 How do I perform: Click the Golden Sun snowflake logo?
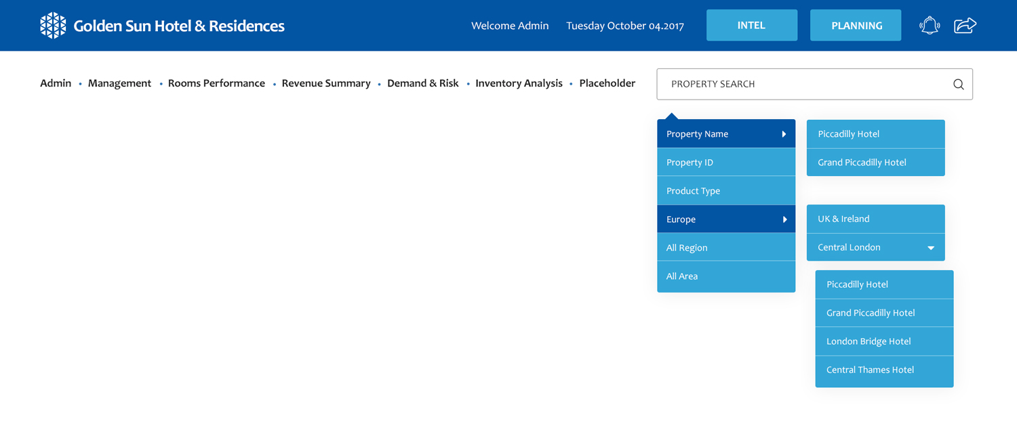point(53,26)
